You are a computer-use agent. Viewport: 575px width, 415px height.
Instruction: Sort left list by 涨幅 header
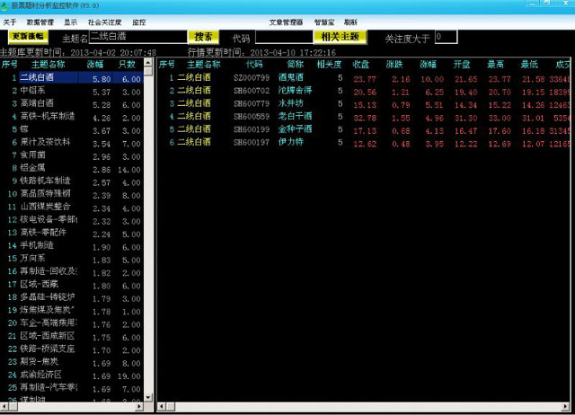tap(95, 64)
